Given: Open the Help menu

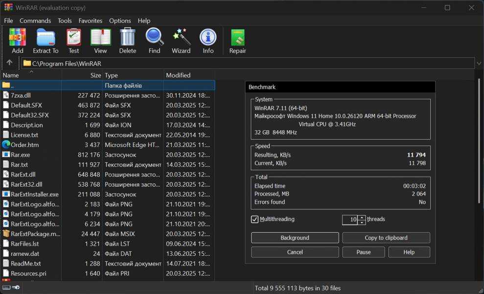Looking at the screenshot, I should [144, 21].
